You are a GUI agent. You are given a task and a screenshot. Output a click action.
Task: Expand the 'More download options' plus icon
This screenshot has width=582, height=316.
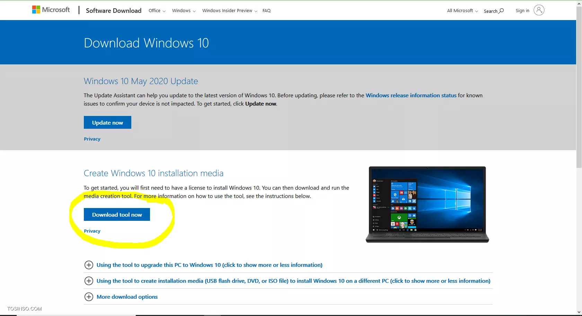pyautogui.click(x=89, y=297)
